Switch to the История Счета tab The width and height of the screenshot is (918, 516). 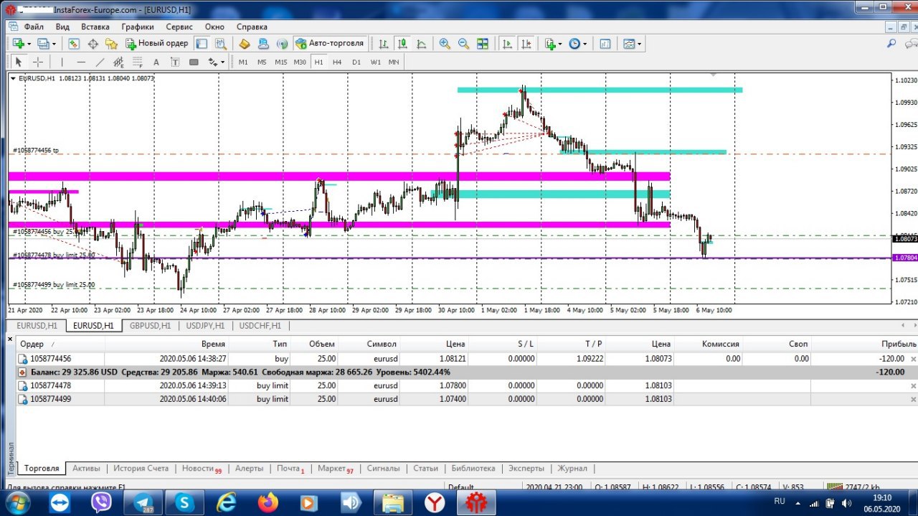(141, 469)
